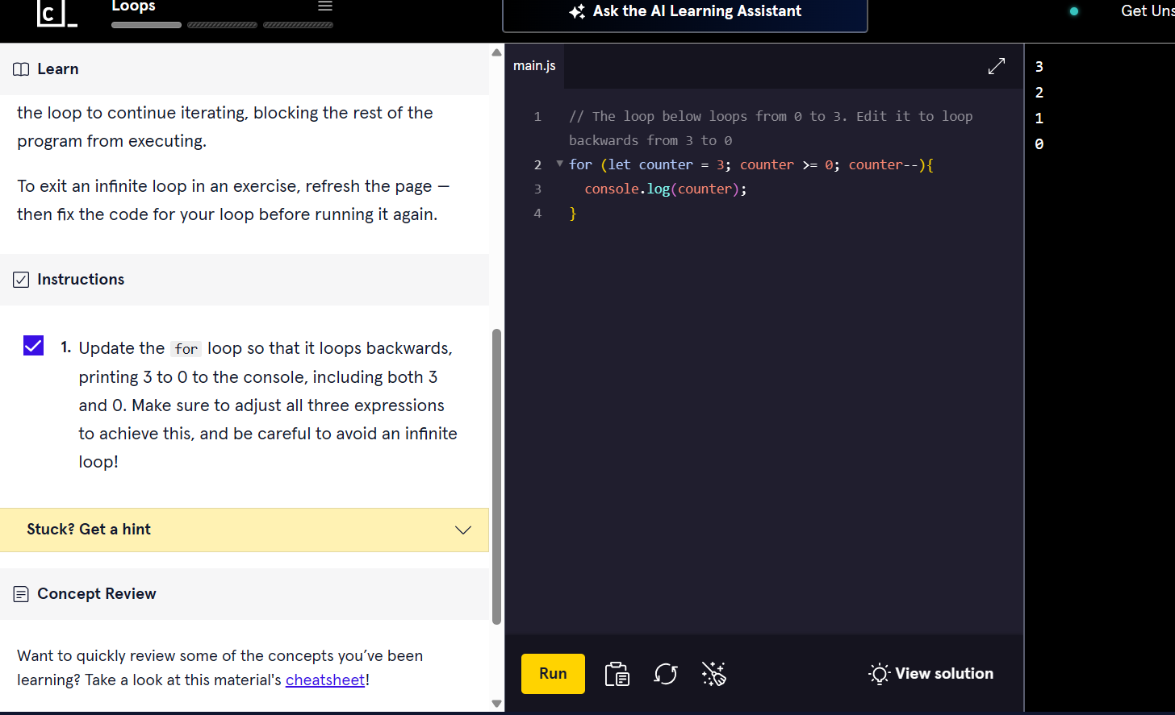Click the Learn book icon
Viewport: 1175px width, 715px height.
(21, 69)
